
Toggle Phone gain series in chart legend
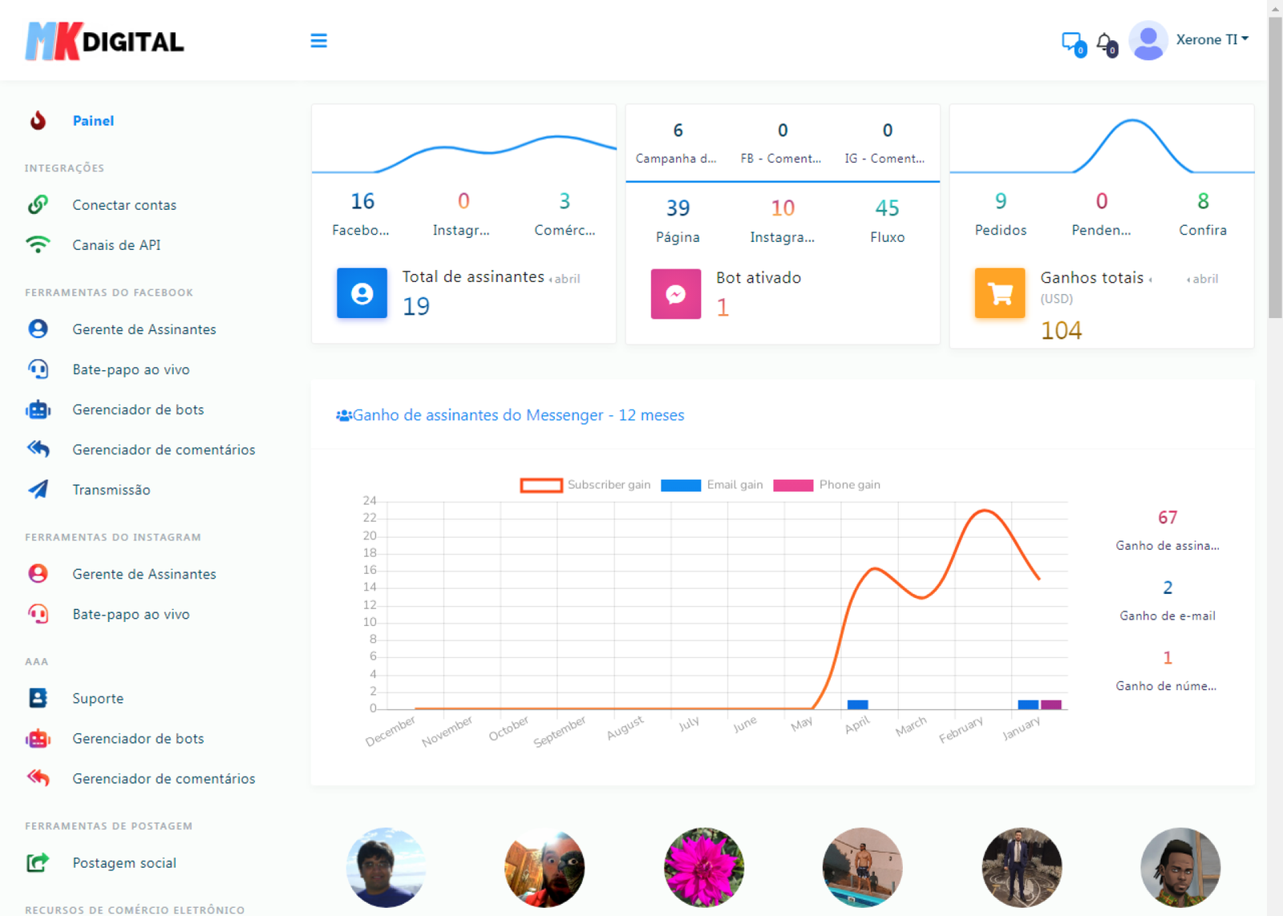[848, 485]
